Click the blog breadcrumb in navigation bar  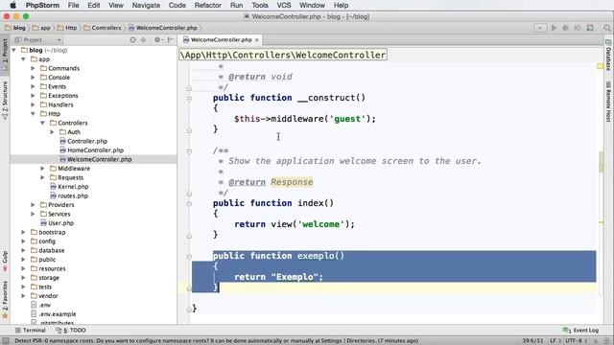[15, 28]
